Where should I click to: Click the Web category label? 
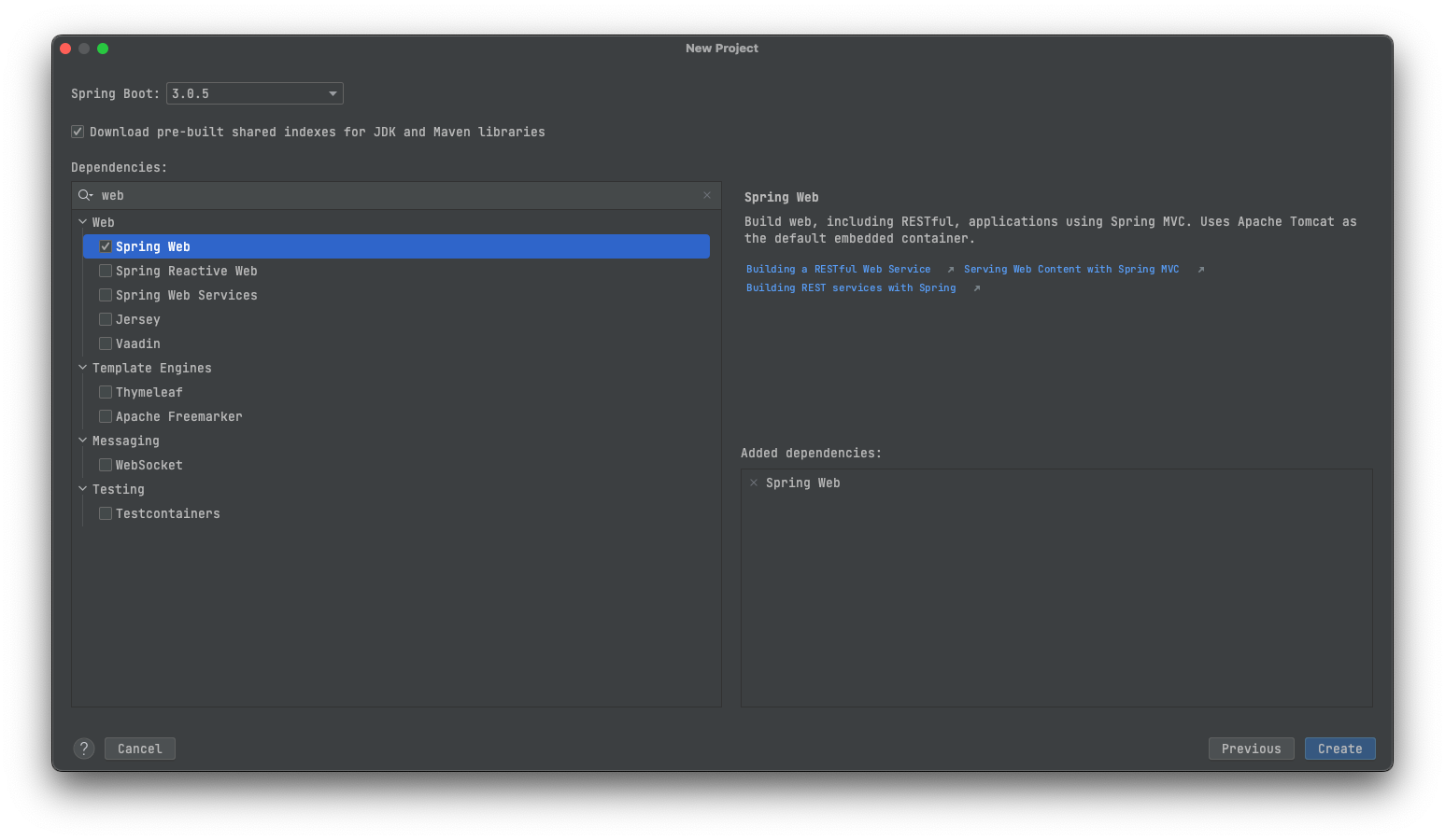point(104,222)
